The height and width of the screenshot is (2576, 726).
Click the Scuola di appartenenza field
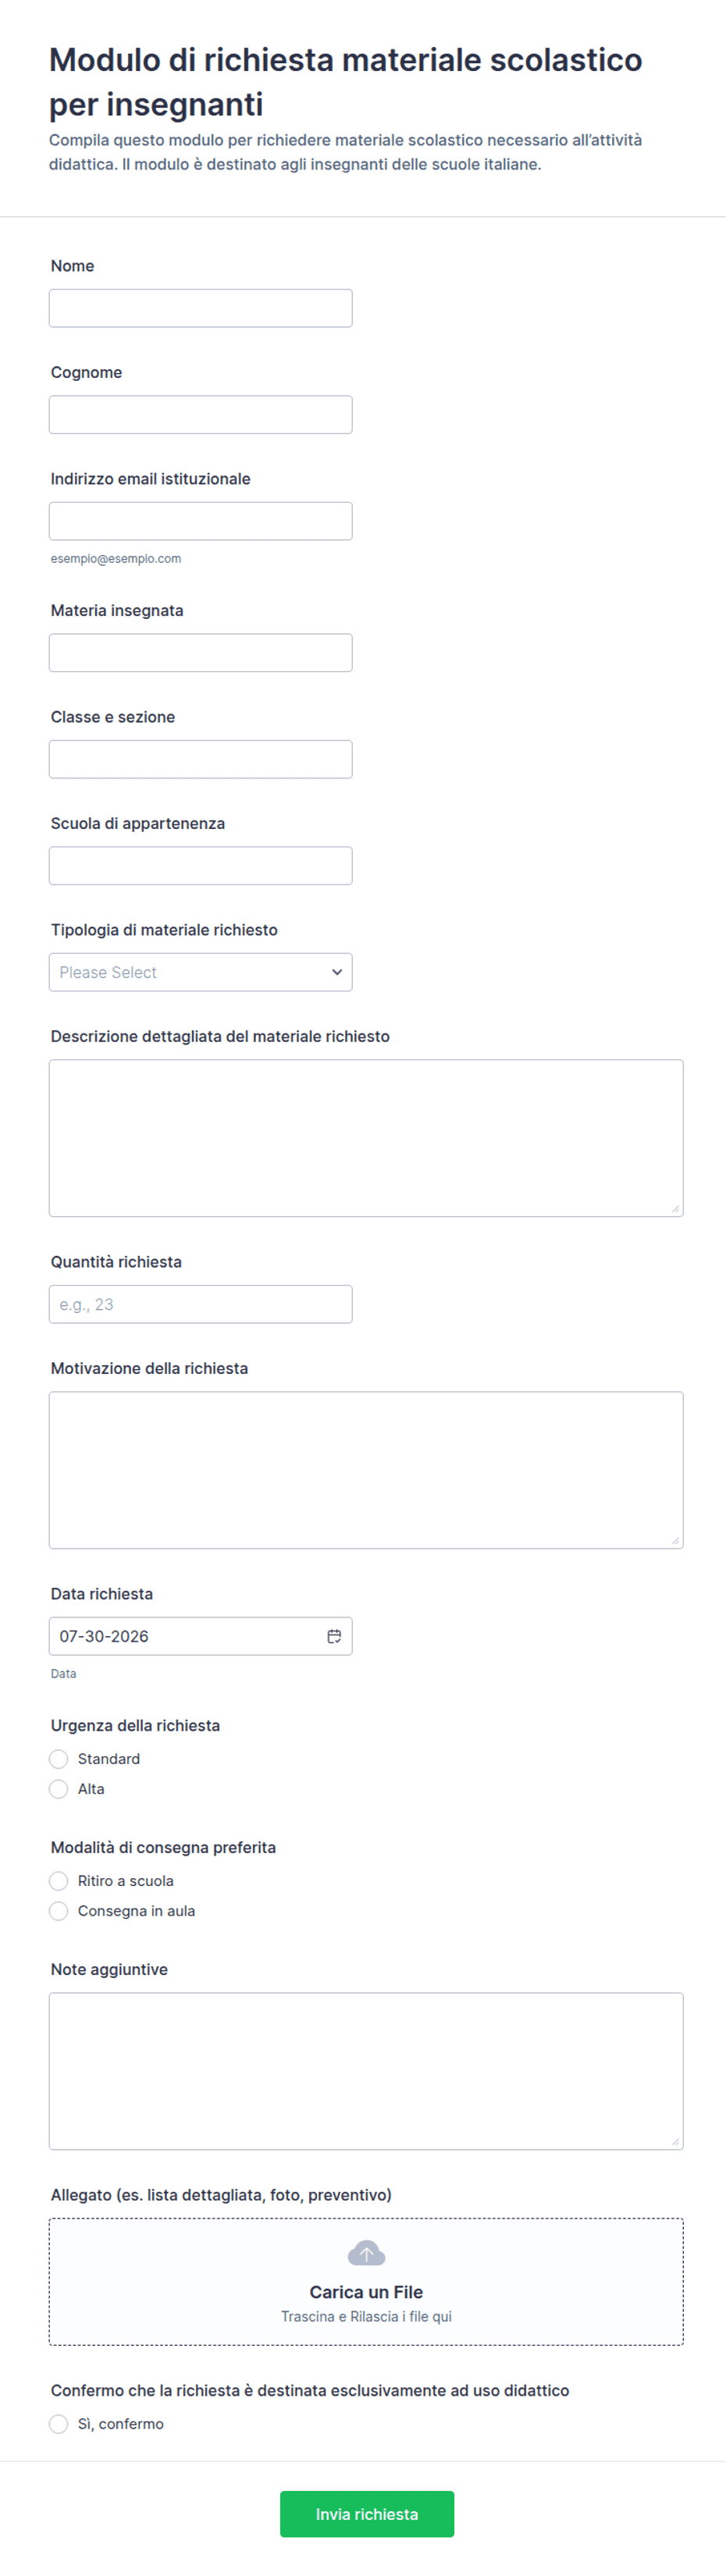click(x=200, y=866)
